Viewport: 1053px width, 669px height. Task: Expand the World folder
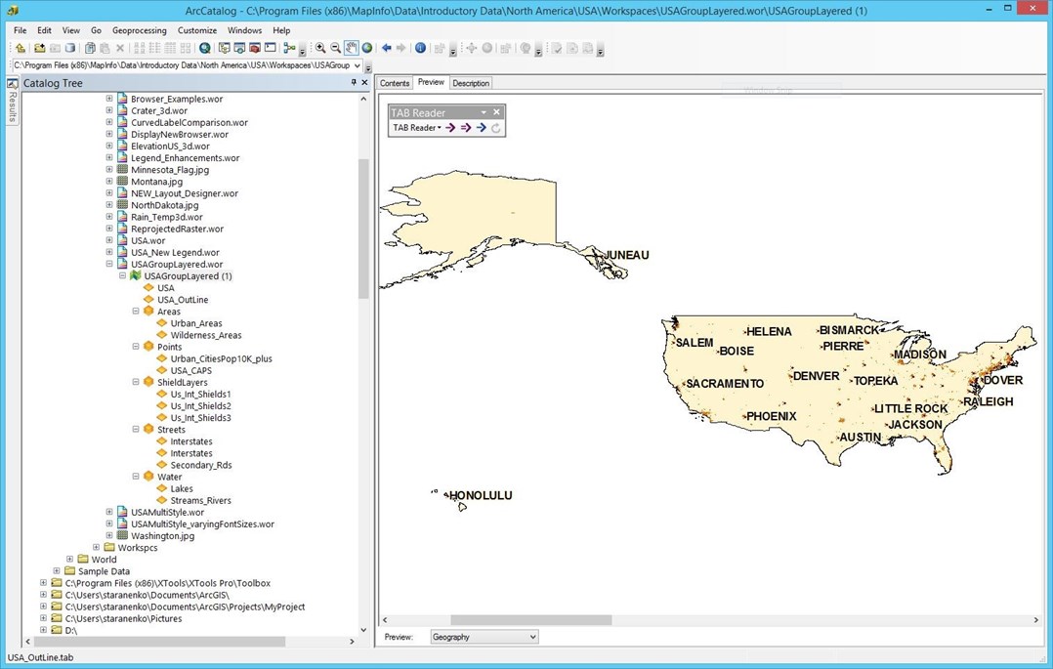[x=70, y=559]
